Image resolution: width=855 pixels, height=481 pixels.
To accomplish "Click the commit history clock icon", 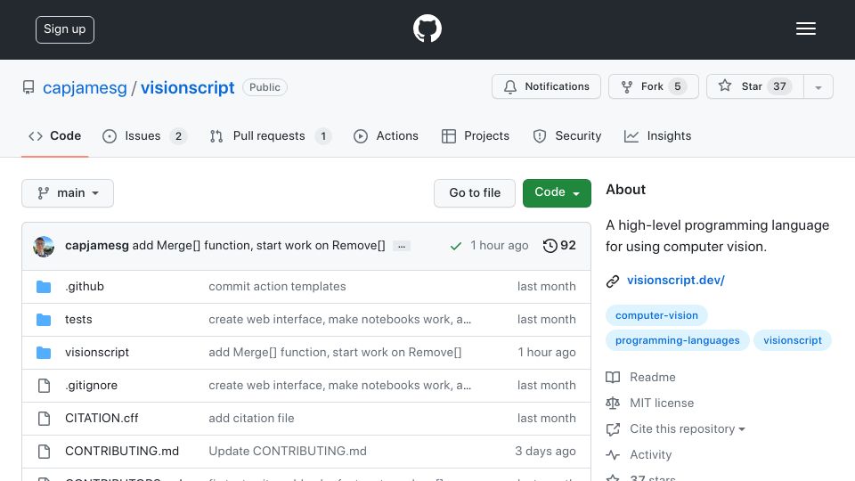I will click(550, 246).
